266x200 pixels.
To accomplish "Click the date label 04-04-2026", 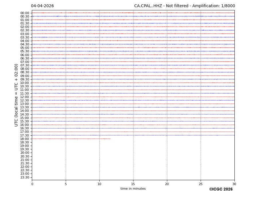I will tap(42, 6).
